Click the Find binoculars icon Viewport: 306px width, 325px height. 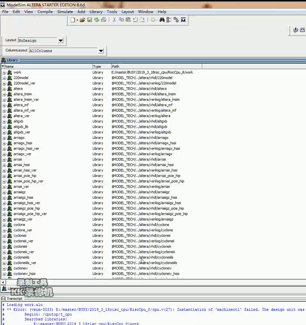(162, 20)
